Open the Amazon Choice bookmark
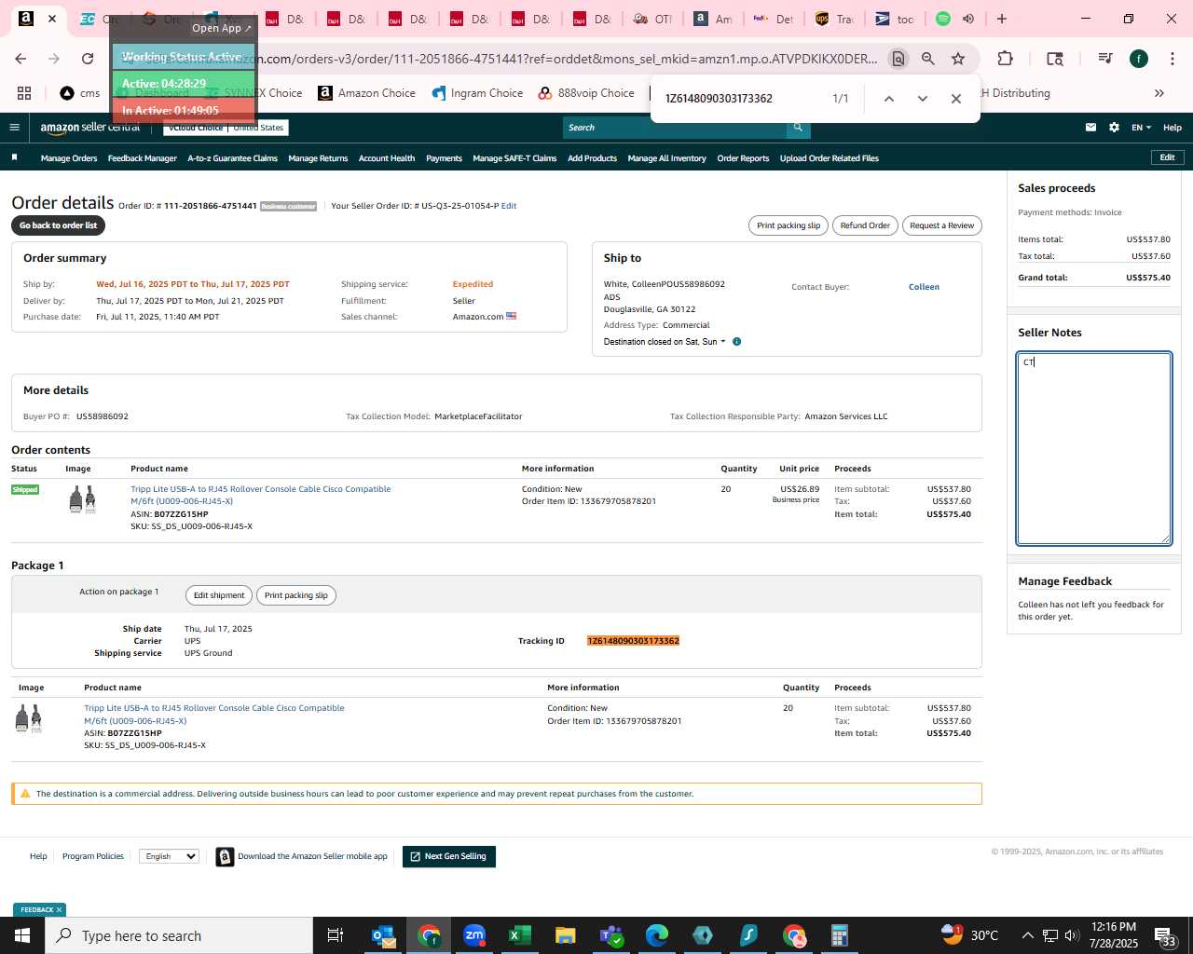 pyautogui.click(x=366, y=93)
